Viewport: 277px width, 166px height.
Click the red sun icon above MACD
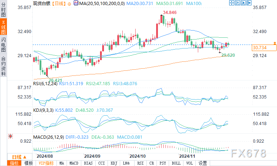point(10,136)
